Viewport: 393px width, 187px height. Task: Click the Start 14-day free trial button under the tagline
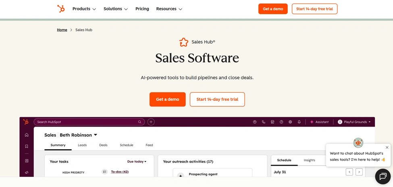(217, 99)
